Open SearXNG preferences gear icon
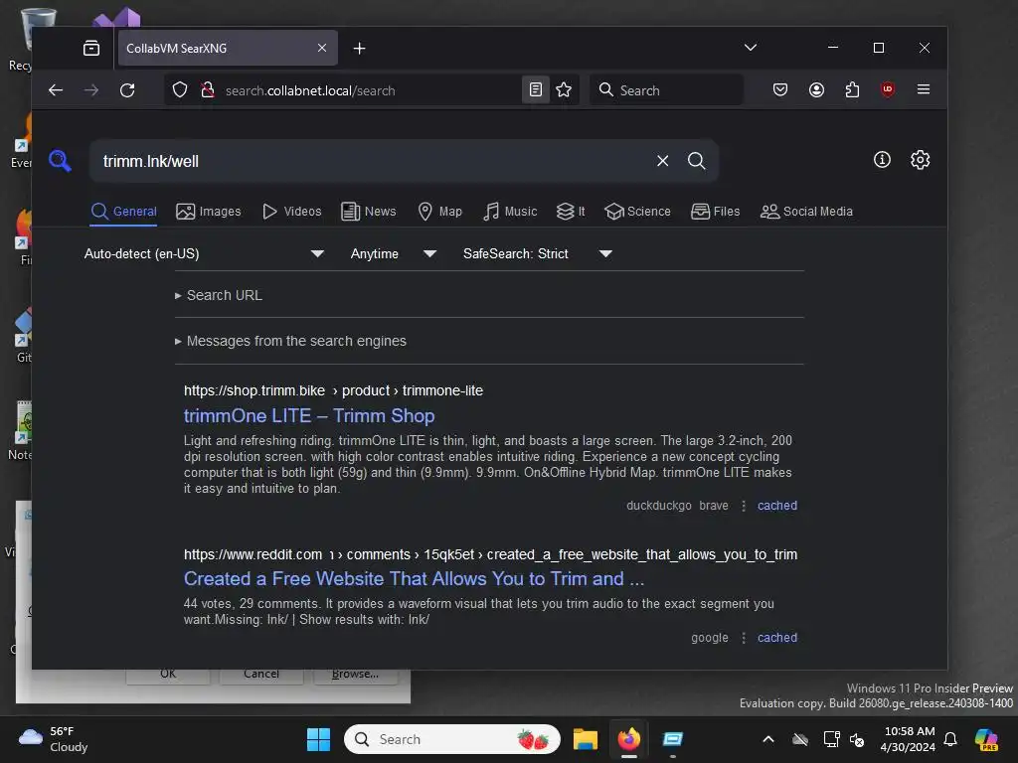 point(920,160)
